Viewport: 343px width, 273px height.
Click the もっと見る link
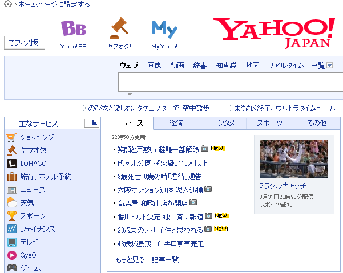click(x=130, y=260)
